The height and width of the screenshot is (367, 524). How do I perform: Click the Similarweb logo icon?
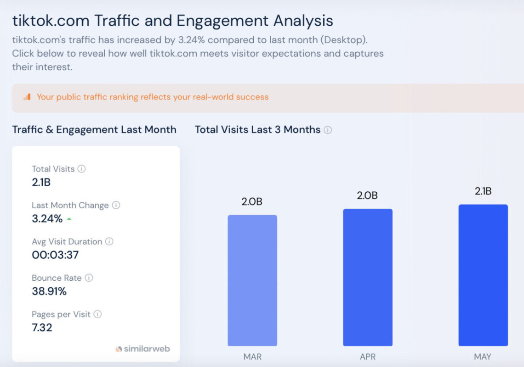(119, 349)
